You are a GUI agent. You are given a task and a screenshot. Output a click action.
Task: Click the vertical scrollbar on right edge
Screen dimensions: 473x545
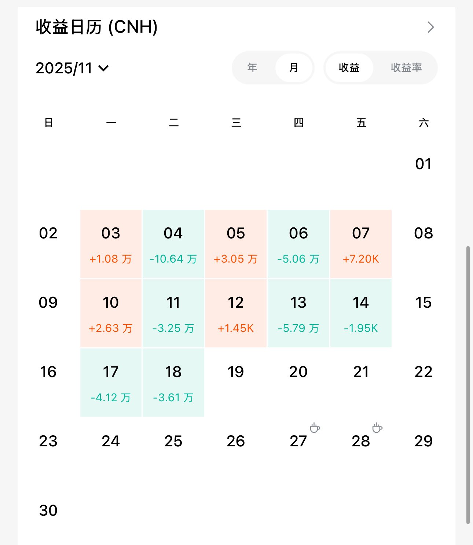[467, 385]
